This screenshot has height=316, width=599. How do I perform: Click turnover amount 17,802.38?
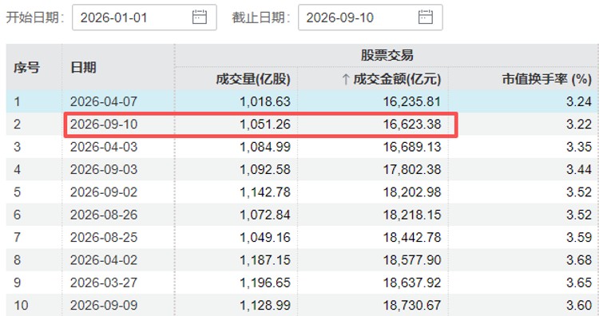412,169
